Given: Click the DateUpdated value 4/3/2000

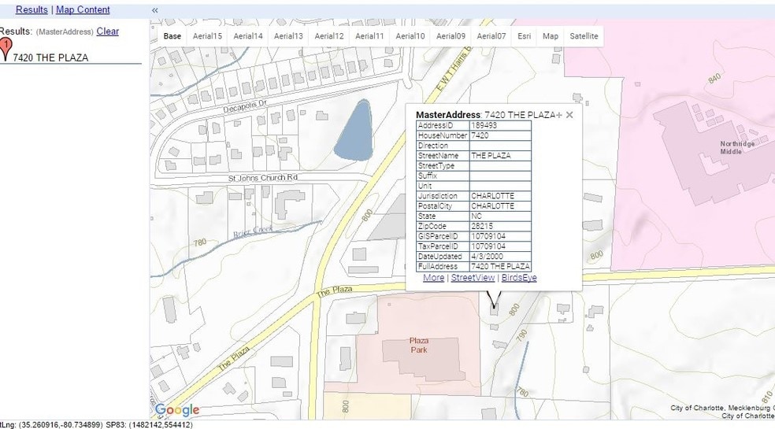Looking at the screenshot, I should [x=487, y=257].
